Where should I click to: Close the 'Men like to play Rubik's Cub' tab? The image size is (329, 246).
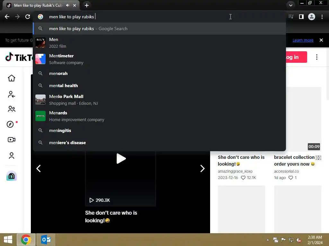tap(75, 5)
